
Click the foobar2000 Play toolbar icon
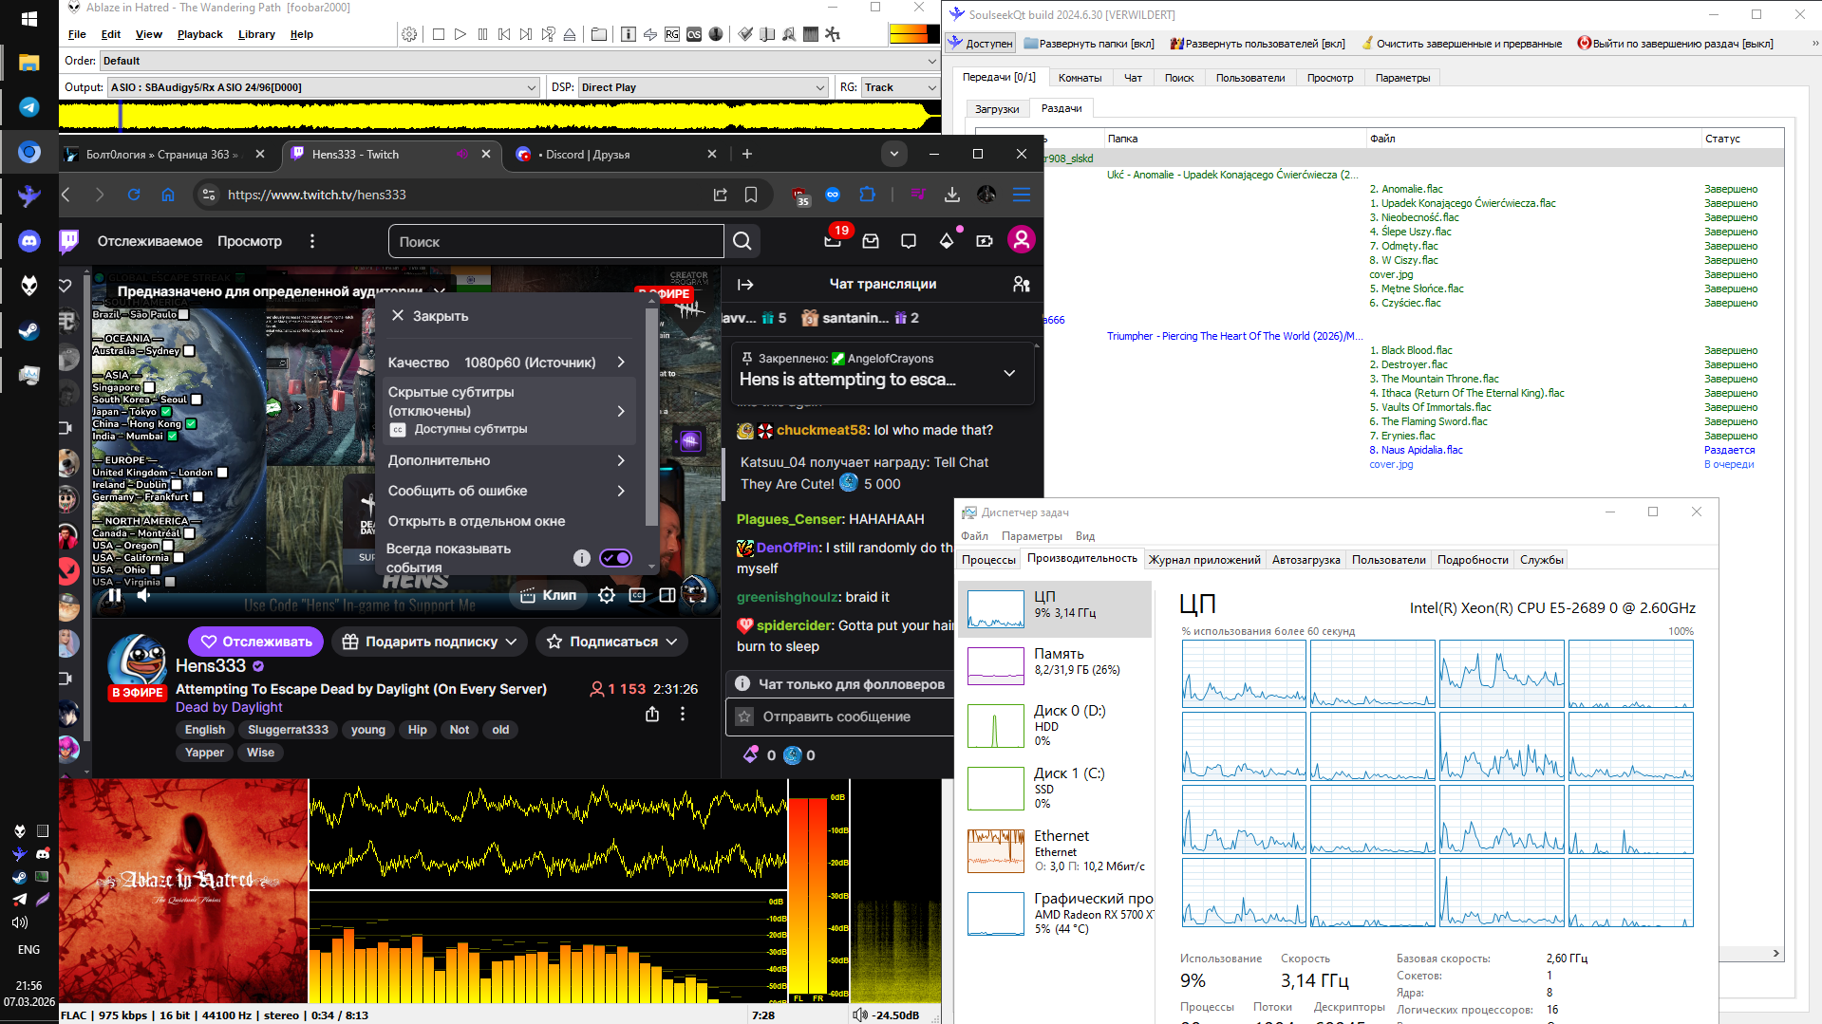point(460,34)
